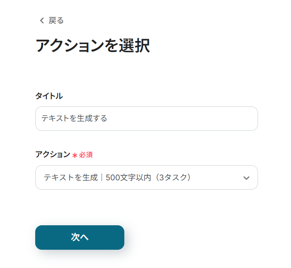Image resolution: width=291 pixels, height=268 pixels.
Task: Click the empty area between text and dropdown chevron
Action: point(216,178)
